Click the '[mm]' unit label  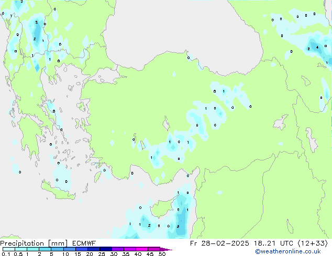pyautogui.click(x=58, y=243)
